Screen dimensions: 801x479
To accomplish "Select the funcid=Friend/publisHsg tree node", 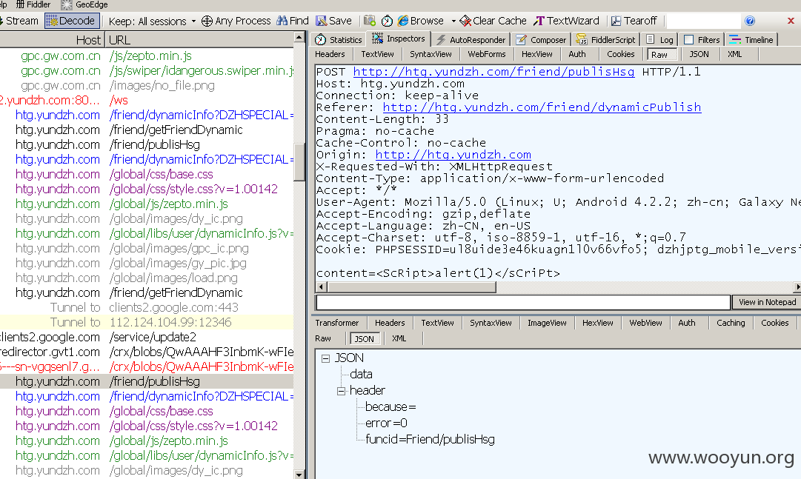I will coord(430,440).
